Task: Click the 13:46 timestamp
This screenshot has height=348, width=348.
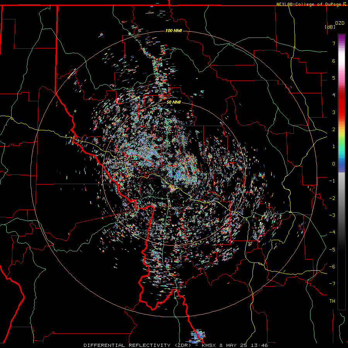Action: point(259,345)
